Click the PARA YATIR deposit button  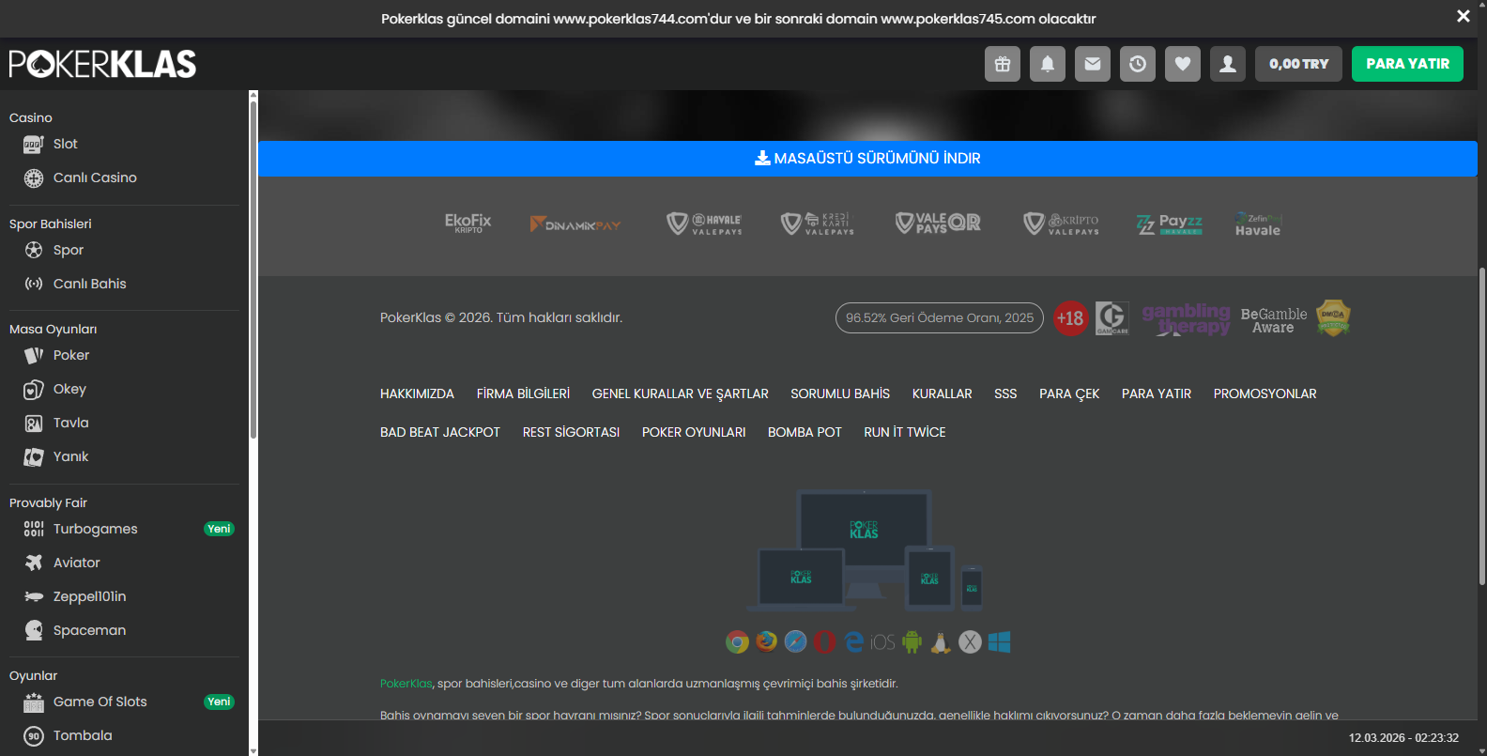click(x=1407, y=64)
